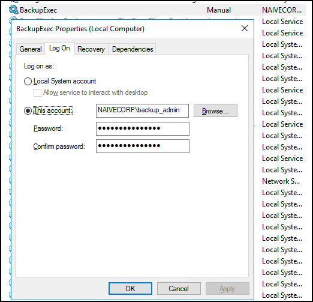Click the account name field NAIVECORP\backup_admin

point(142,110)
